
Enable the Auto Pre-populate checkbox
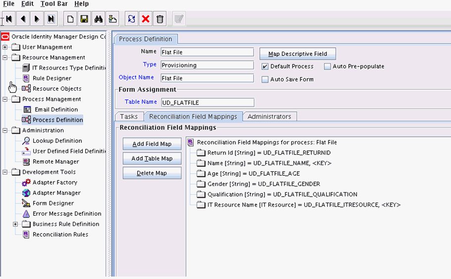click(x=327, y=67)
